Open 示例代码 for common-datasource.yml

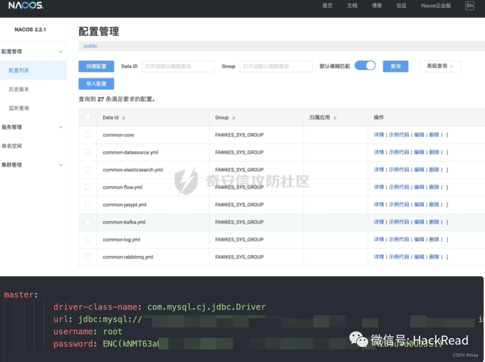click(399, 152)
